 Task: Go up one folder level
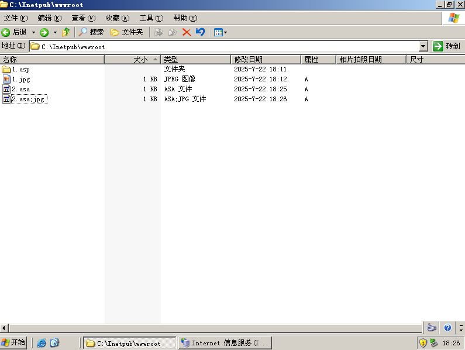tap(66, 32)
